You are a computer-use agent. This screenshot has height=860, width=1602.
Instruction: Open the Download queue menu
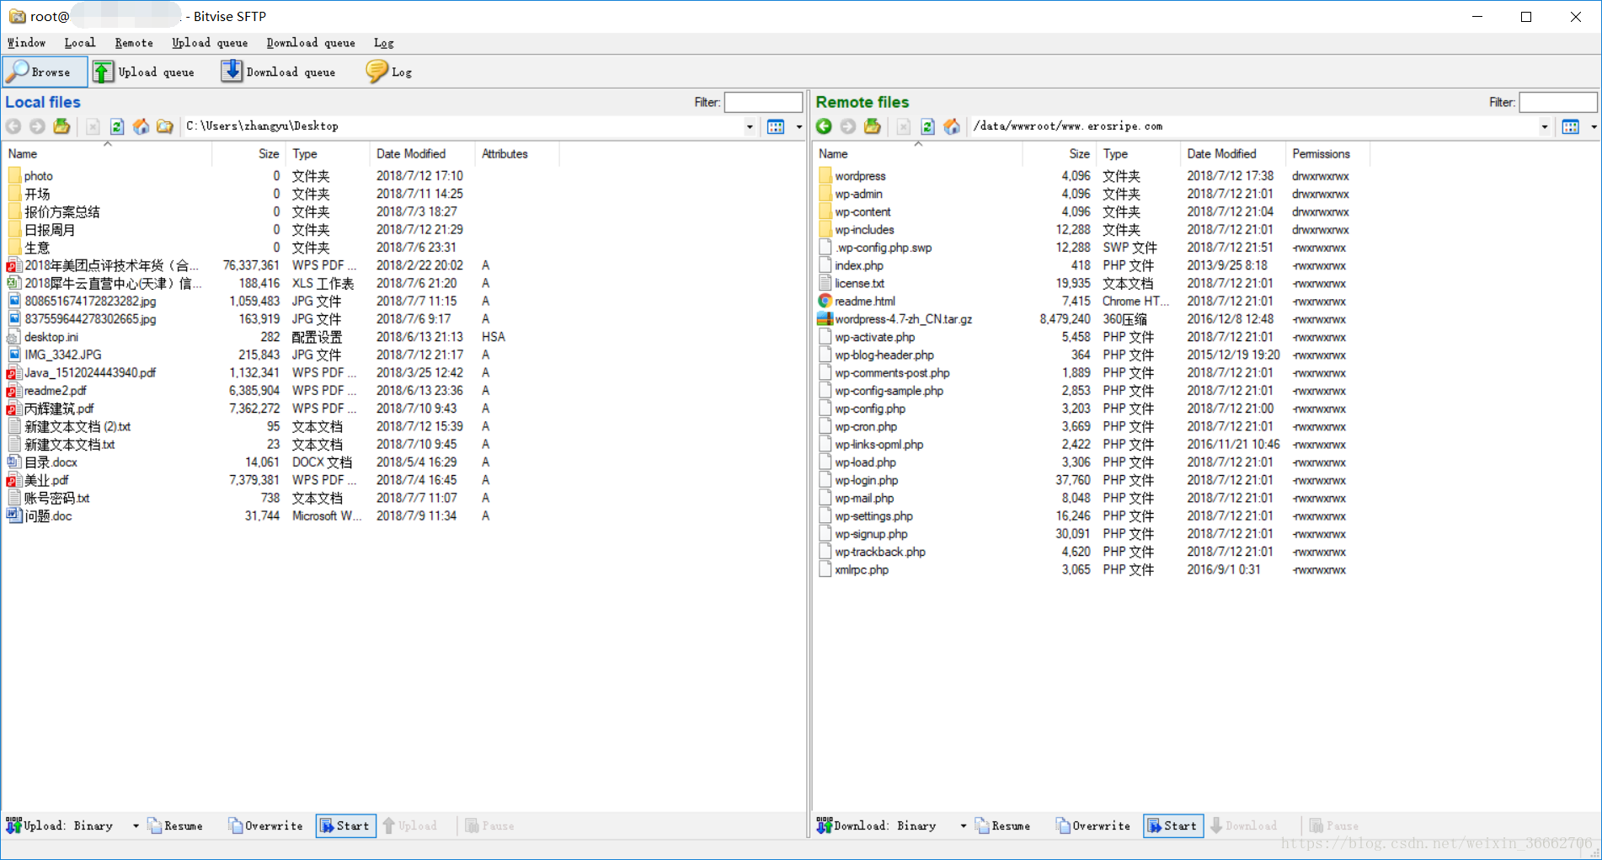tap(311, 43)
